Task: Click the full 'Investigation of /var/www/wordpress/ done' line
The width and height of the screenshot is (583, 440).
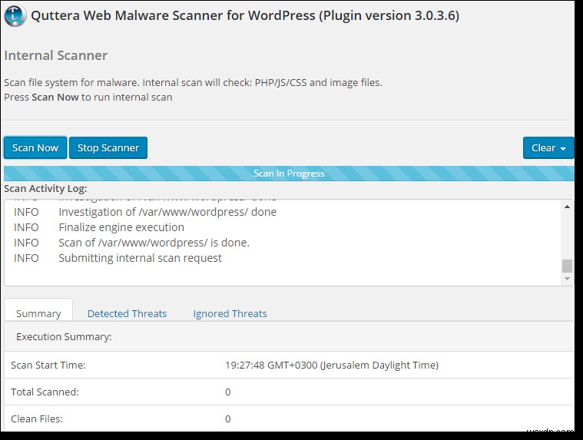Action: pos(167,212)
